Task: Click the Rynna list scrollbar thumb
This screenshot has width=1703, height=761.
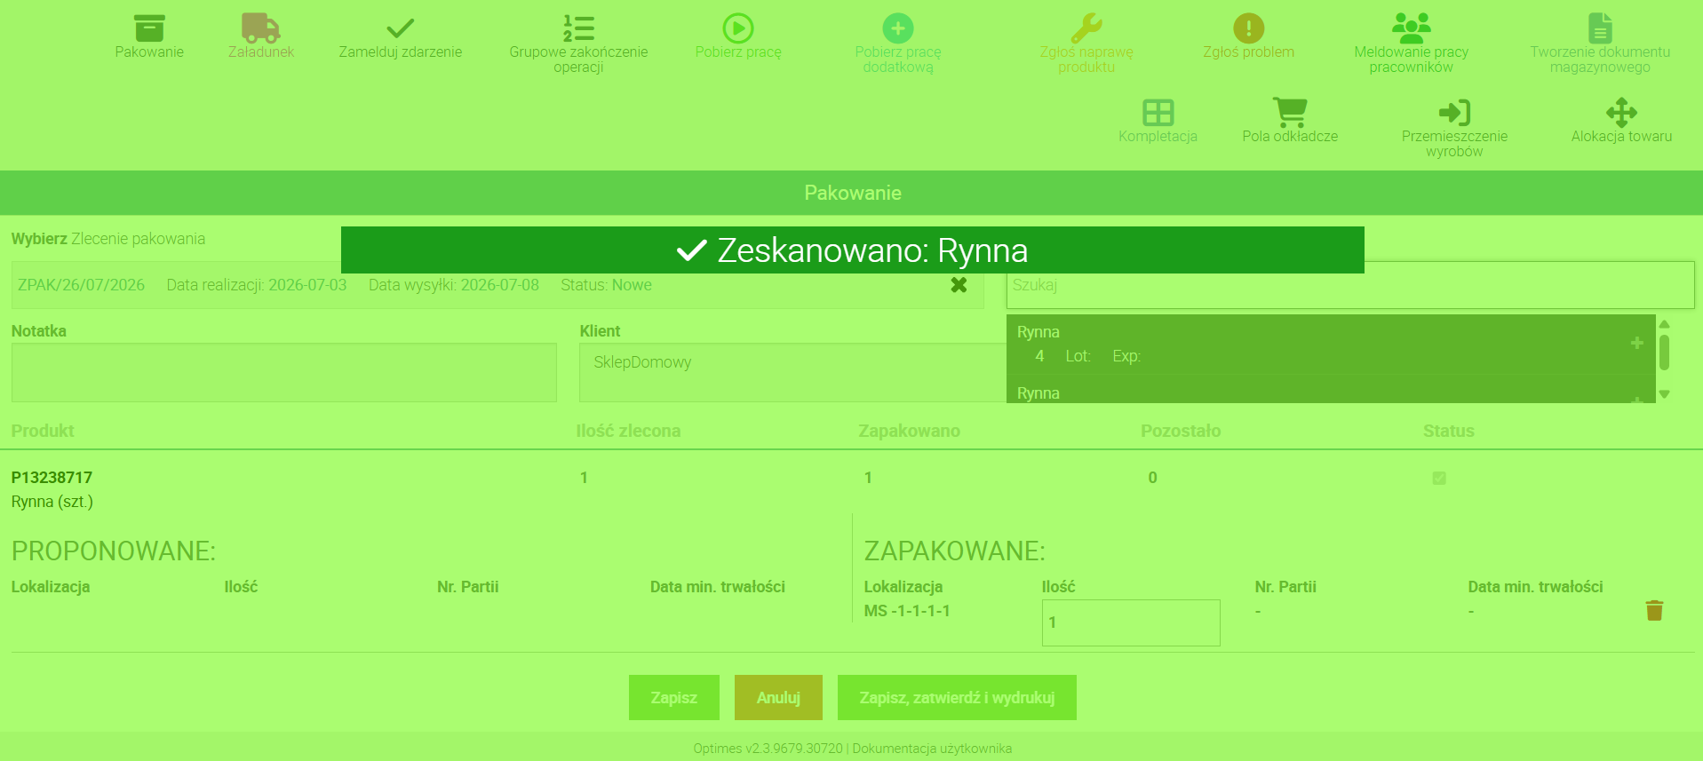Action: coord(1665,352)
